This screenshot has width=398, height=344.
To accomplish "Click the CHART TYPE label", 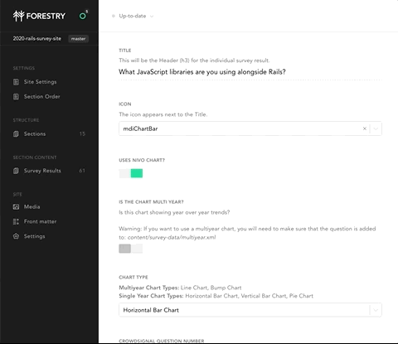I will click(x=133, y=277).
